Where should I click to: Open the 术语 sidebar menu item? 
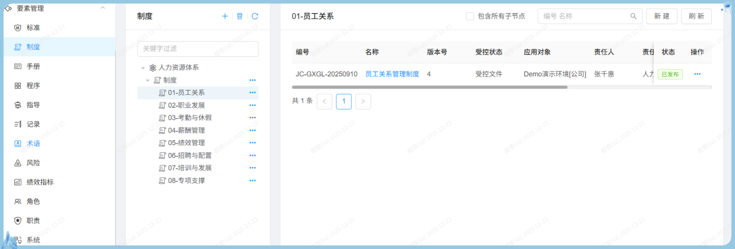(59, 143)
